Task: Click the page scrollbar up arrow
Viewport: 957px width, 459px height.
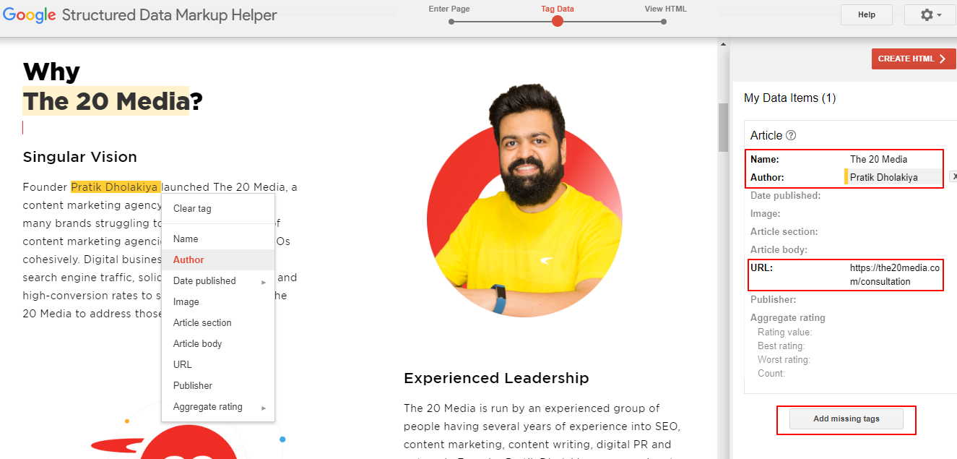Action: [x=723, y=45]
